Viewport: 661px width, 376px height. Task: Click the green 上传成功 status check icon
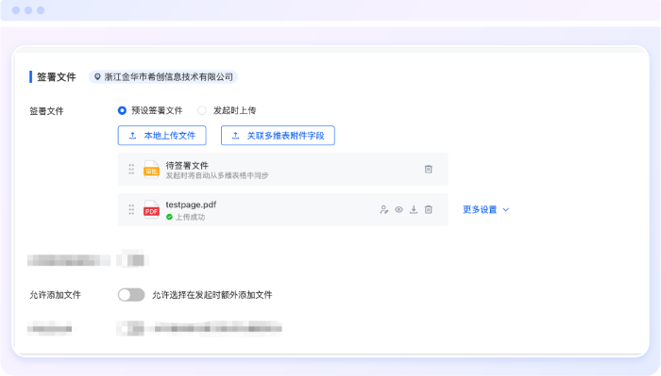pyautogui.click(x=169, y=217)
